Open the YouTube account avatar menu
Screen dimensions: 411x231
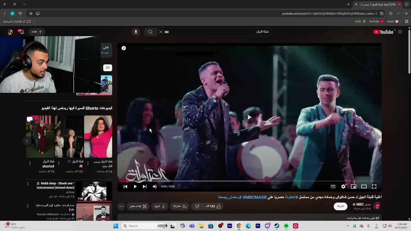[x=10, y=32]
